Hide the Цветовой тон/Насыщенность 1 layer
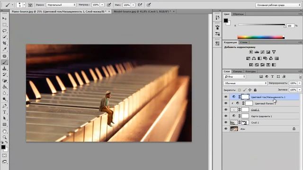Screen dimensions: 303x170 pyautogui.click(x=226, y=97)
